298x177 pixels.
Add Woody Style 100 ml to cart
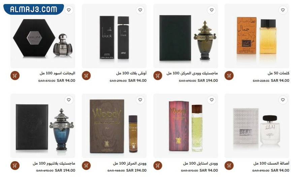pyautogui.click(x=158, y=166)
